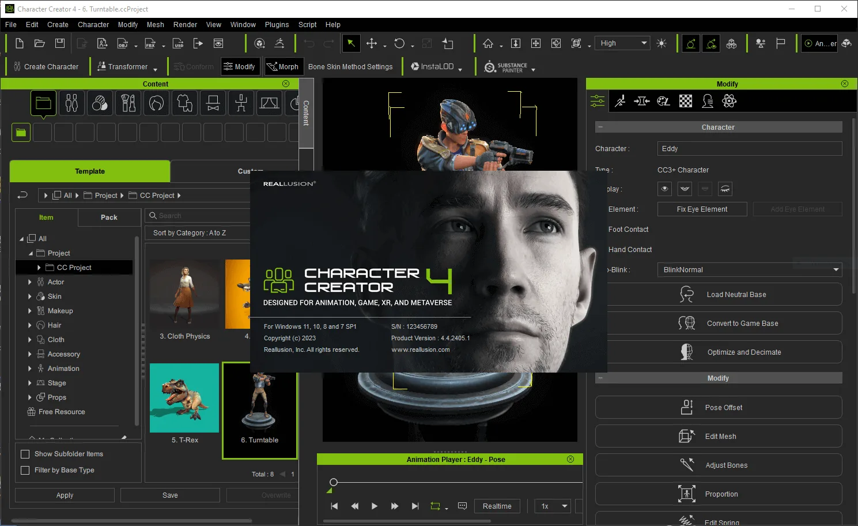Click the Animation Player timeline scrubber handle
This screenshot has height=526, width=858.
click(333, 482)
